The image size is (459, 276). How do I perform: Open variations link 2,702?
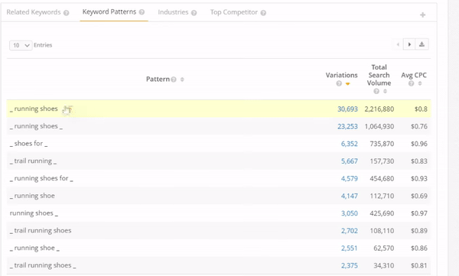click(350, 231)
